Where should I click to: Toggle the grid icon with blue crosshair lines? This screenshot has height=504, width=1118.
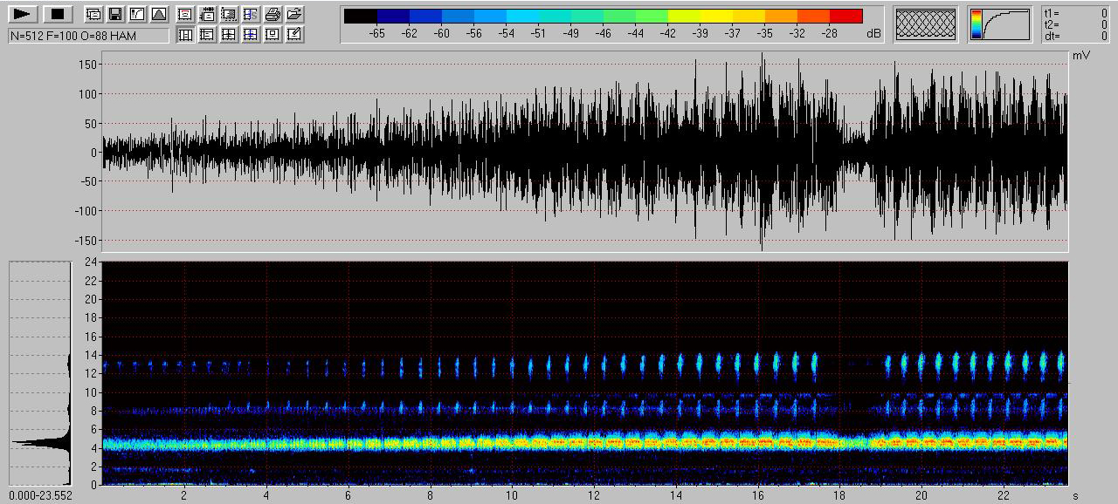click(x=251, y=34)
